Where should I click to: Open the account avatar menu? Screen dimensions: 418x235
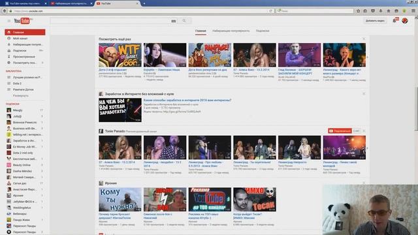coord(405,21)
